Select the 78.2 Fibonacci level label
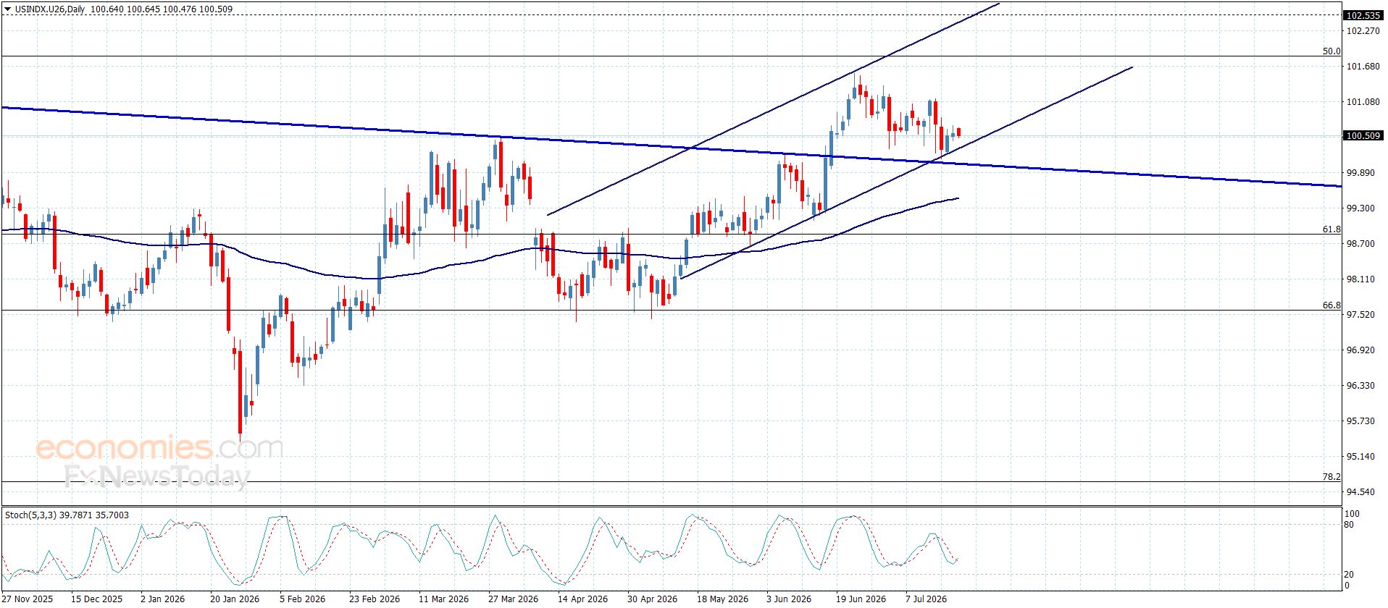This screenshot has height=608, width=1388. pos(1331,477)
